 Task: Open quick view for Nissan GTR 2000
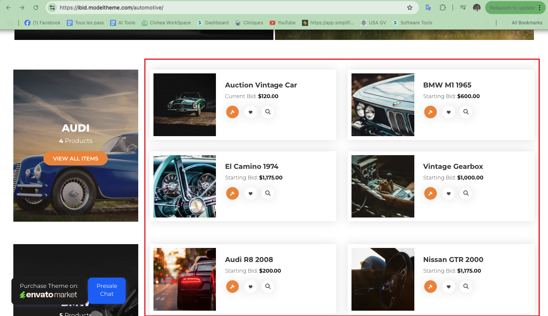pos(466,286)
